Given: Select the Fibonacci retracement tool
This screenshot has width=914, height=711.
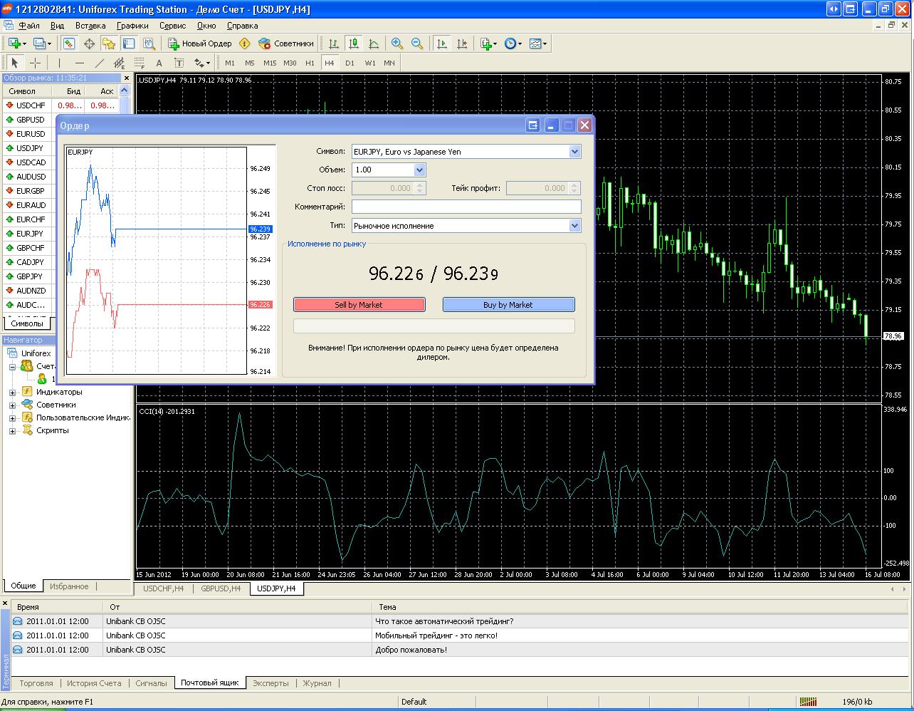Looking at the screenshot, I should 139,63.
